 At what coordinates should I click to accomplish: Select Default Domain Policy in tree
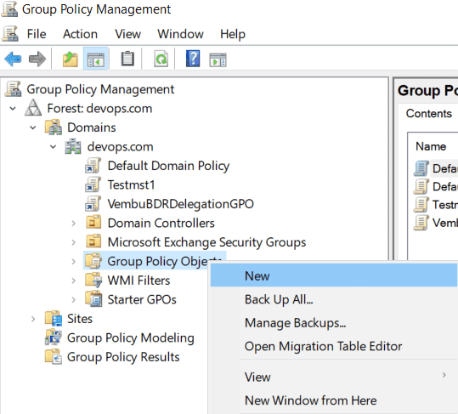point(168,166)
